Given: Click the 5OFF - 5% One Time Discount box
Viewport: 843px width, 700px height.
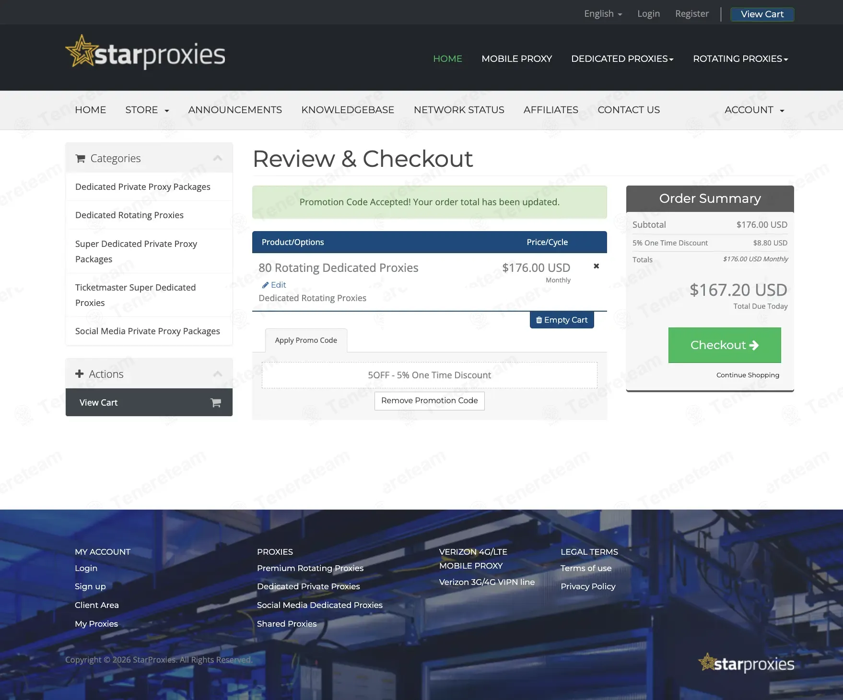Looking at the screenshot, I should (430, 375).
